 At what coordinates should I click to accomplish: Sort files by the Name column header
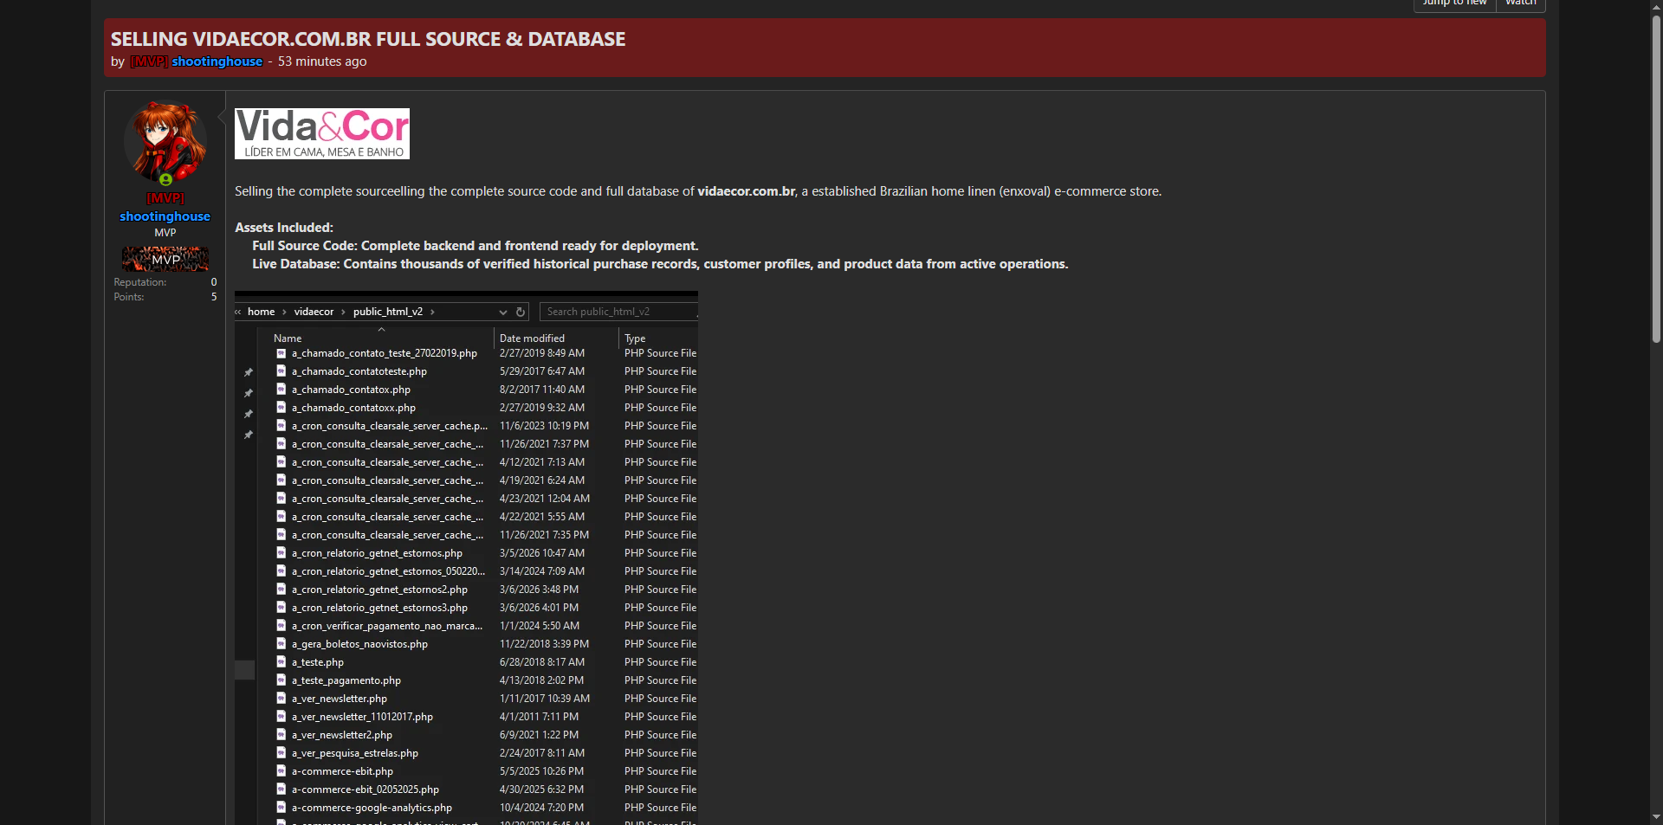tap(288, 338)
